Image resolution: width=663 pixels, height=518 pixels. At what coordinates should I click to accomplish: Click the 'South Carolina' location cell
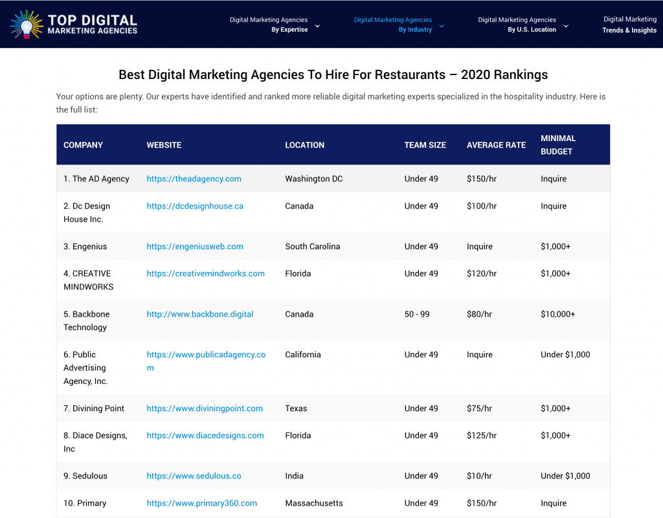[313, 247]
